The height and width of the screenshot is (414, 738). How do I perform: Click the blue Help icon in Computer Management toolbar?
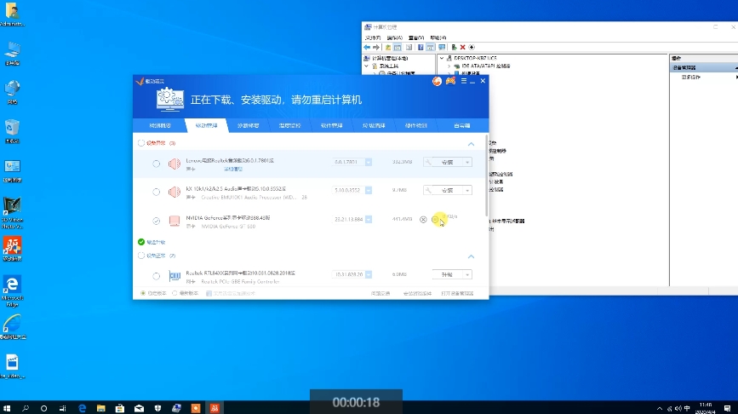pos(420,47)
